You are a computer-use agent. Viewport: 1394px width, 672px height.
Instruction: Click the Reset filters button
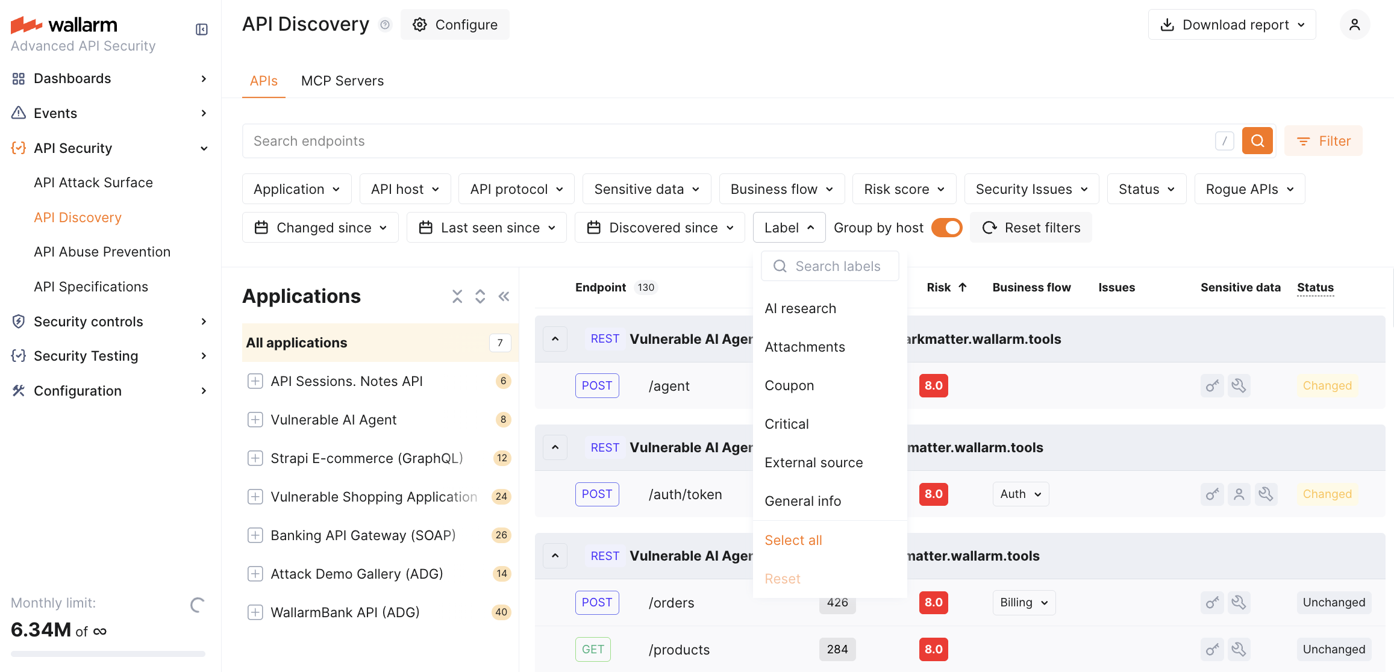click(x=1031, y=228)
